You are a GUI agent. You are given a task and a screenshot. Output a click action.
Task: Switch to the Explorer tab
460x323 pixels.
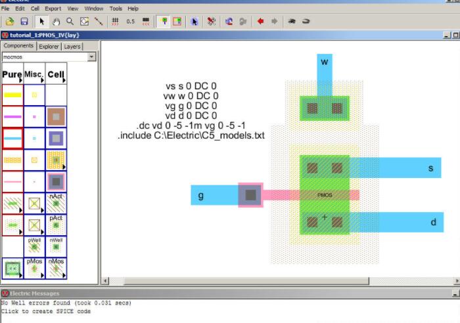pos(49,47)
